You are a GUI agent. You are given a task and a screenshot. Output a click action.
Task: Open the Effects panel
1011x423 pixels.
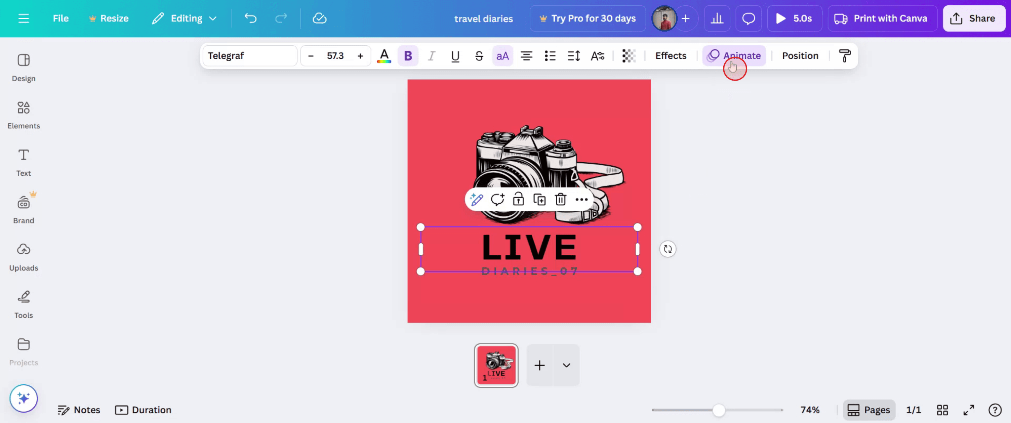click(x=670, y=56)
